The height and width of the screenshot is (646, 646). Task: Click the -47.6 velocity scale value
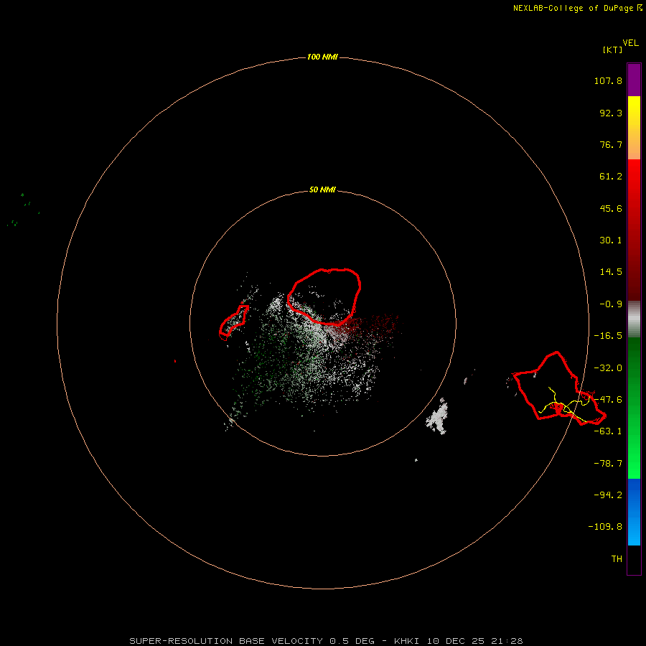(x=608, y=400)
